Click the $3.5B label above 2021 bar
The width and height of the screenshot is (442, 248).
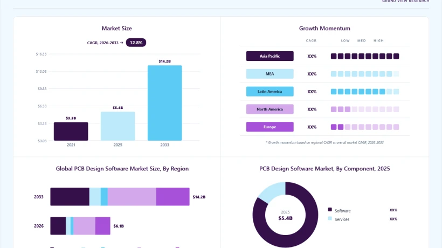pyautogui.click(x=71, y=118)
